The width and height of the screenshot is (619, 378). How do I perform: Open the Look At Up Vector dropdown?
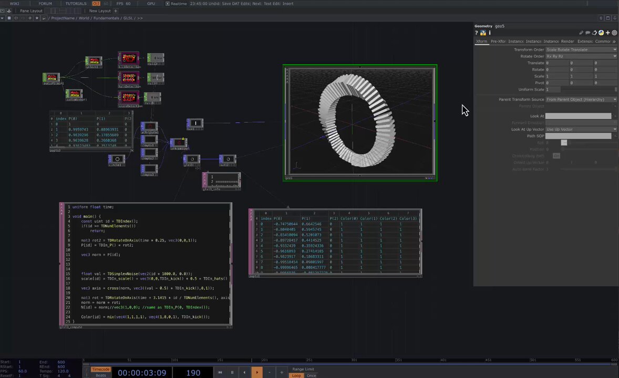click(581, 130)
